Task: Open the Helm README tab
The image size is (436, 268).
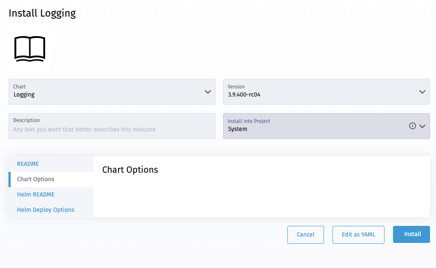Action: coord(35,194)
